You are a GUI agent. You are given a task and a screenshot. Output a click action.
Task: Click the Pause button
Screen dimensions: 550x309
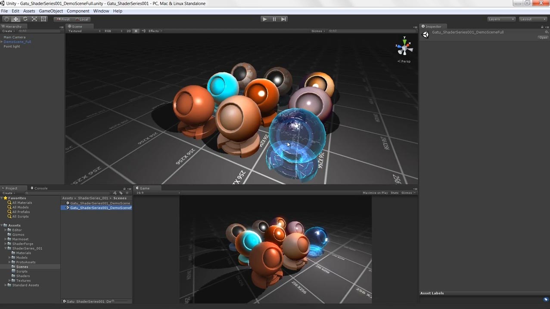274,19
